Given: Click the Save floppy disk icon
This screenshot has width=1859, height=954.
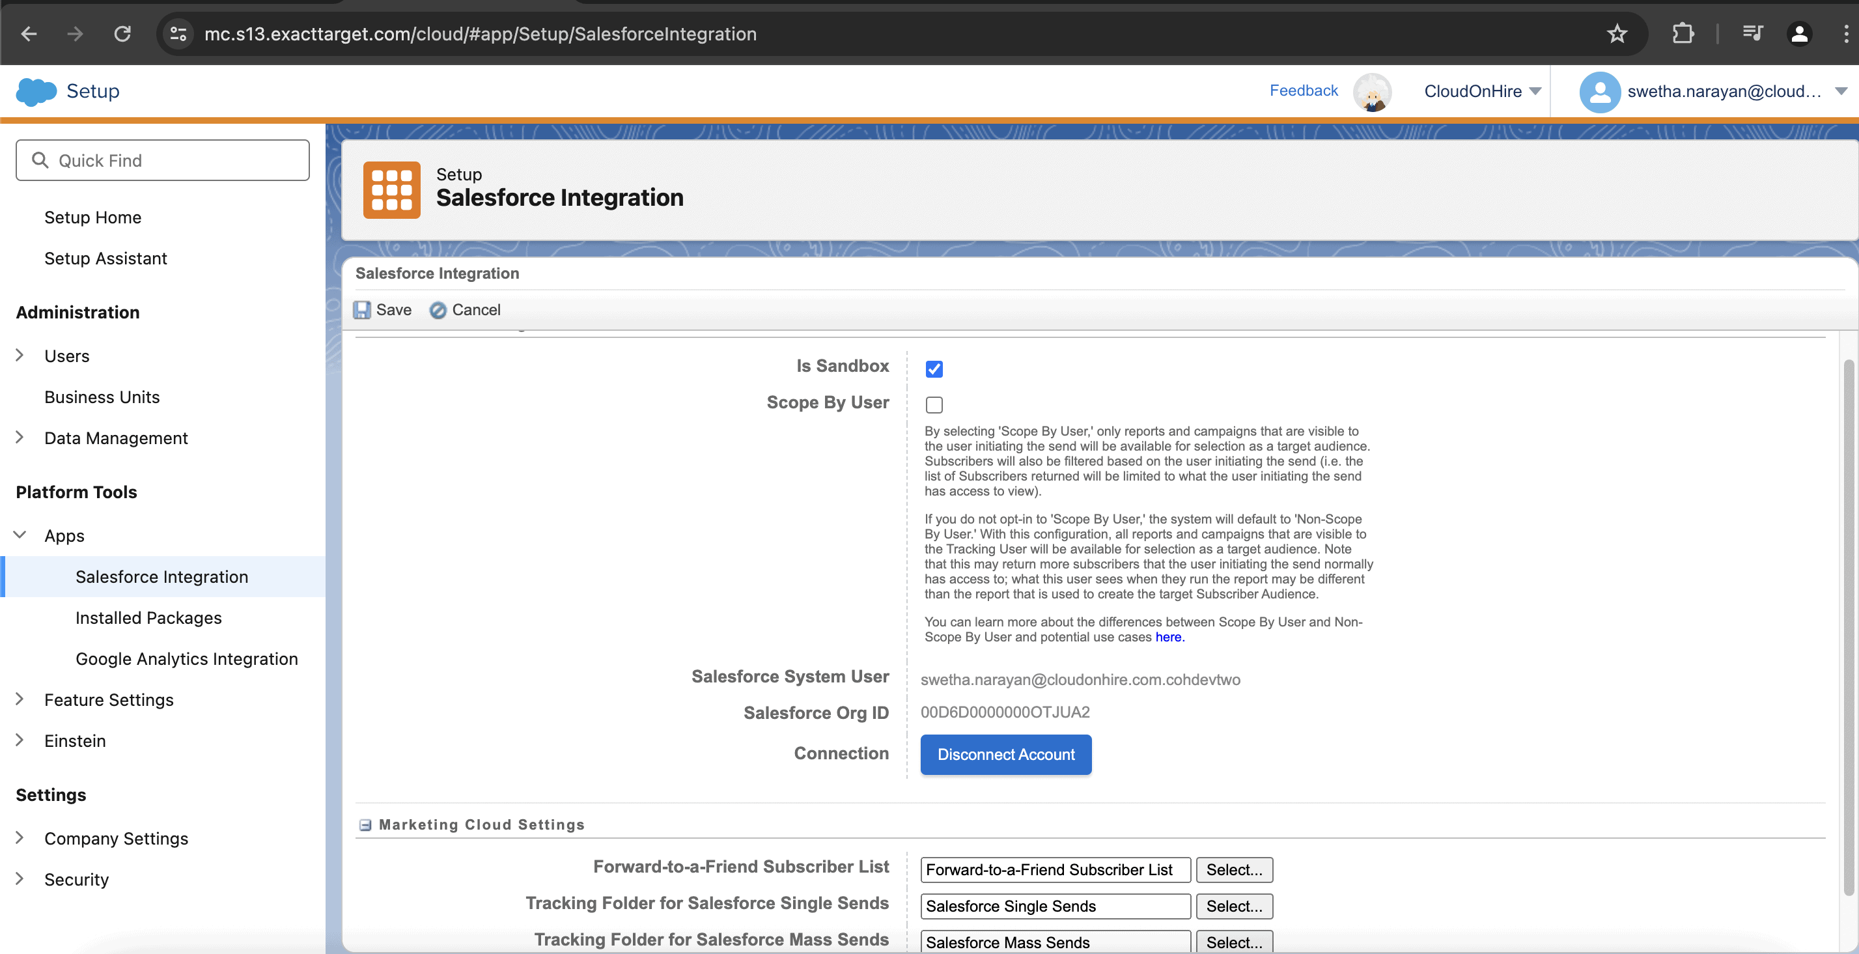Looking at the screenshot, I should pos(361,309).
